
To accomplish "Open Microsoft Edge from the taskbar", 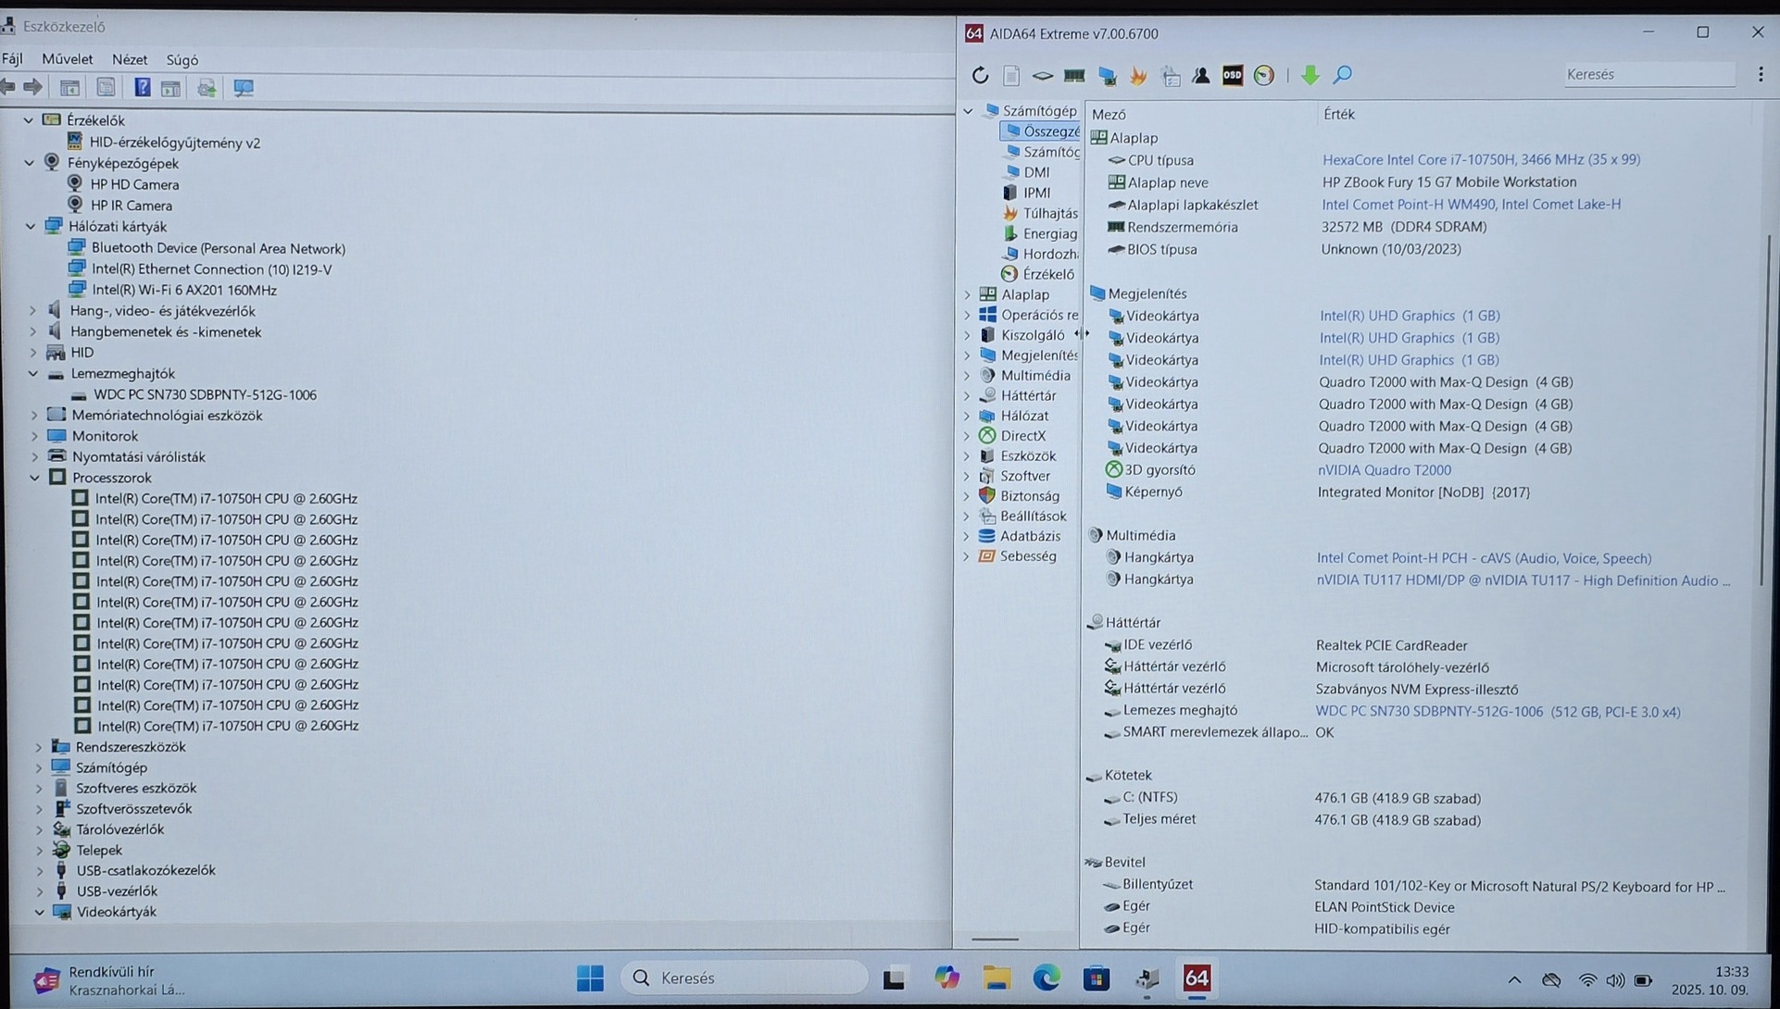I will pos(1046,978).
